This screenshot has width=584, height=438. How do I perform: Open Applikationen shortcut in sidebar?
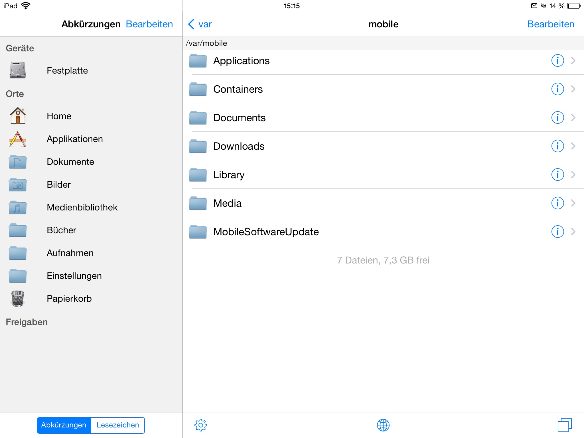point(75,139)
